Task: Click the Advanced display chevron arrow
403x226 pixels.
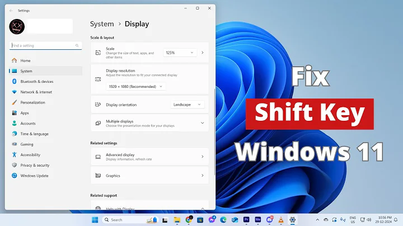Action: (x=203, y=157)
